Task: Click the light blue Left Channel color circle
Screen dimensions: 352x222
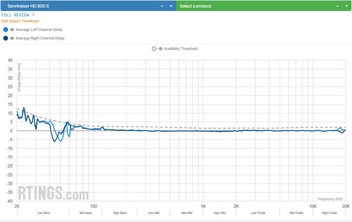Action: (6, 30)
